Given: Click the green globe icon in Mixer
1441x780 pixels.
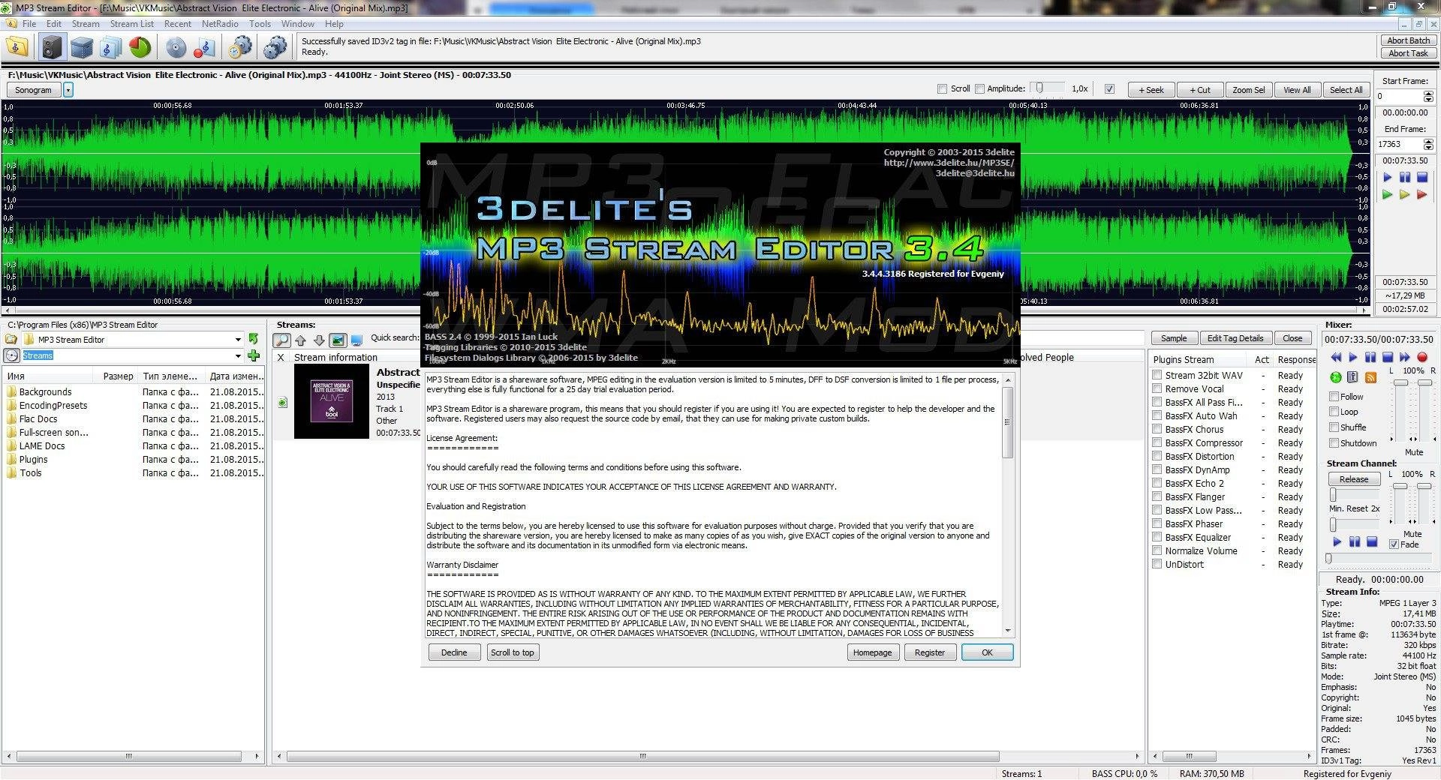Looking at the screenshot, I should pyautogui.click(x=1336, y=377).
